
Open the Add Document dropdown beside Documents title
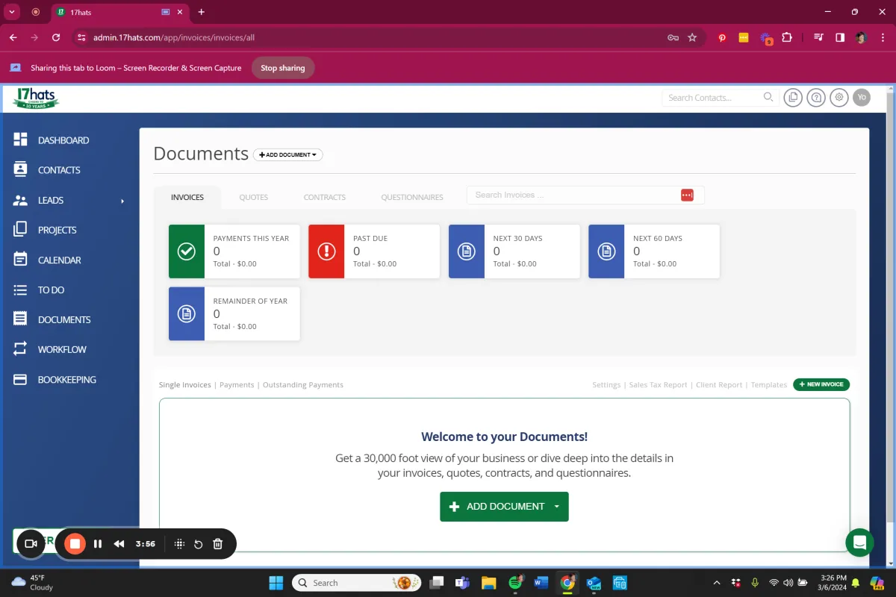point(287,154)
